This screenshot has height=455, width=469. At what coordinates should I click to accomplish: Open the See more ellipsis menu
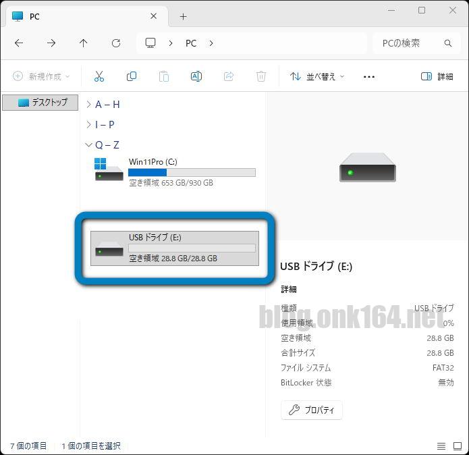(368, 76)
